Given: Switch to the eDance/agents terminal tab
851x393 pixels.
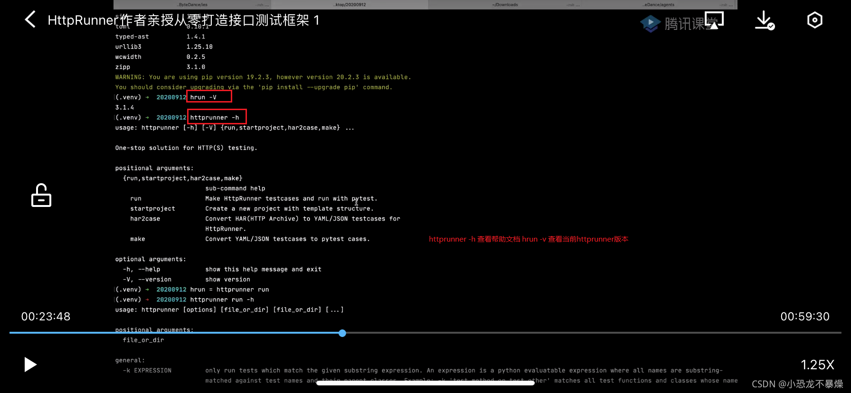Looking at the screenshot, I should click(x=659, y=5).
